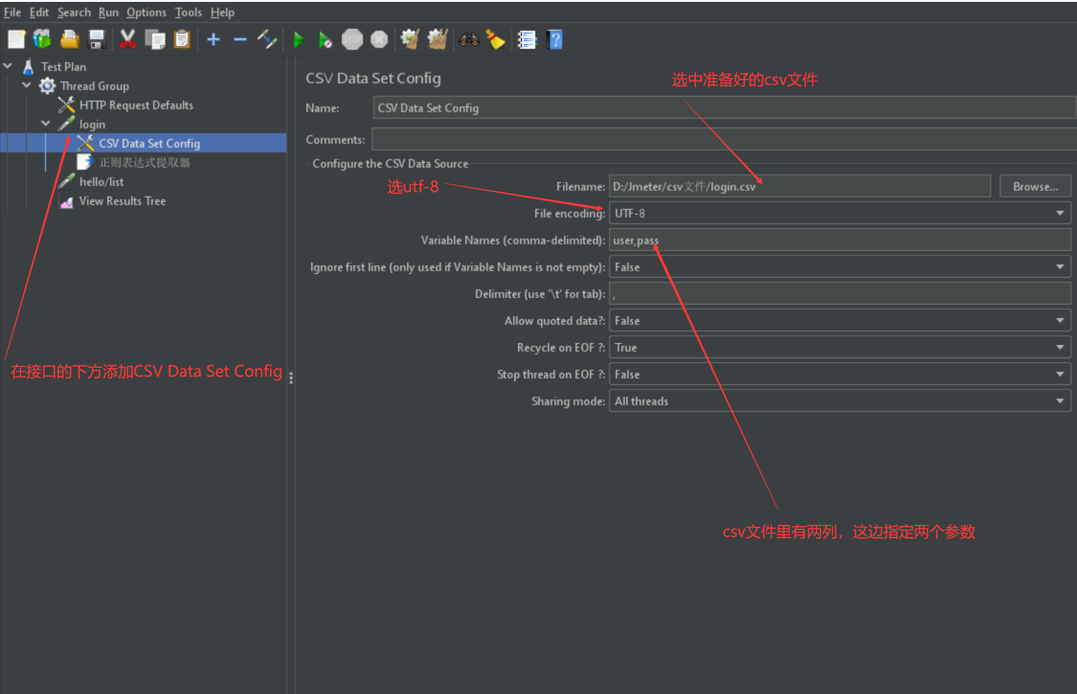Viewport: 1077px width, 694px height.
Task: Reset search with the yellow broom icon
Action: (x=495, y=40)
